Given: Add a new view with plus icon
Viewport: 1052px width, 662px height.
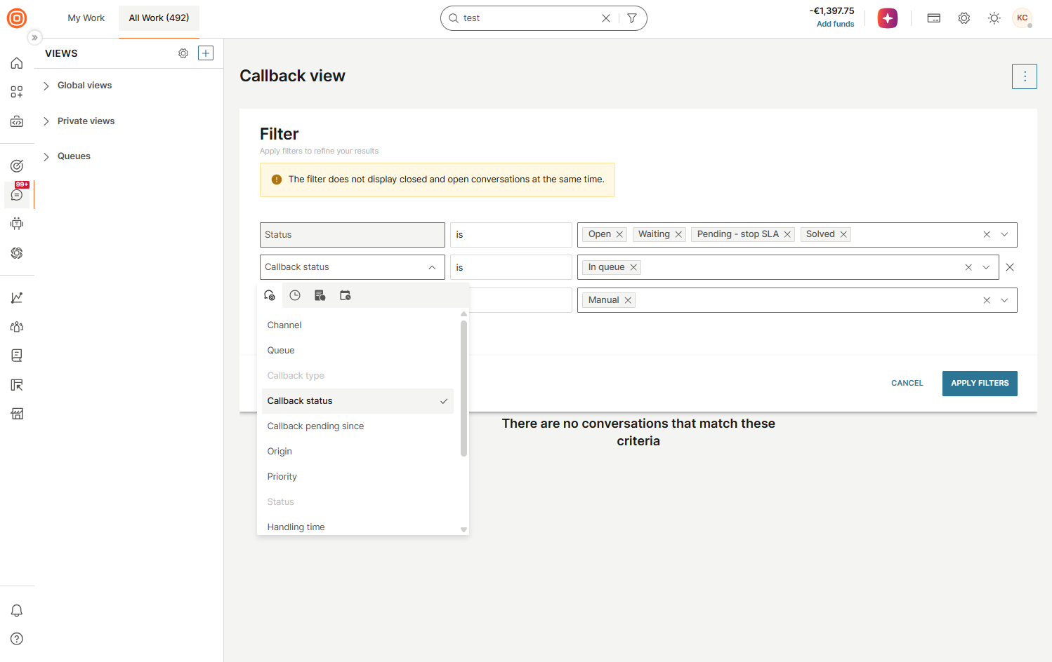Looking at the screenshot, I should point(206,53).
